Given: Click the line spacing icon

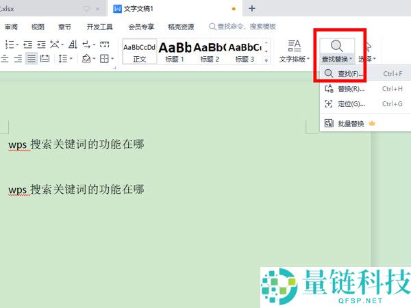Looking at the screenshot, I should 63,58.
